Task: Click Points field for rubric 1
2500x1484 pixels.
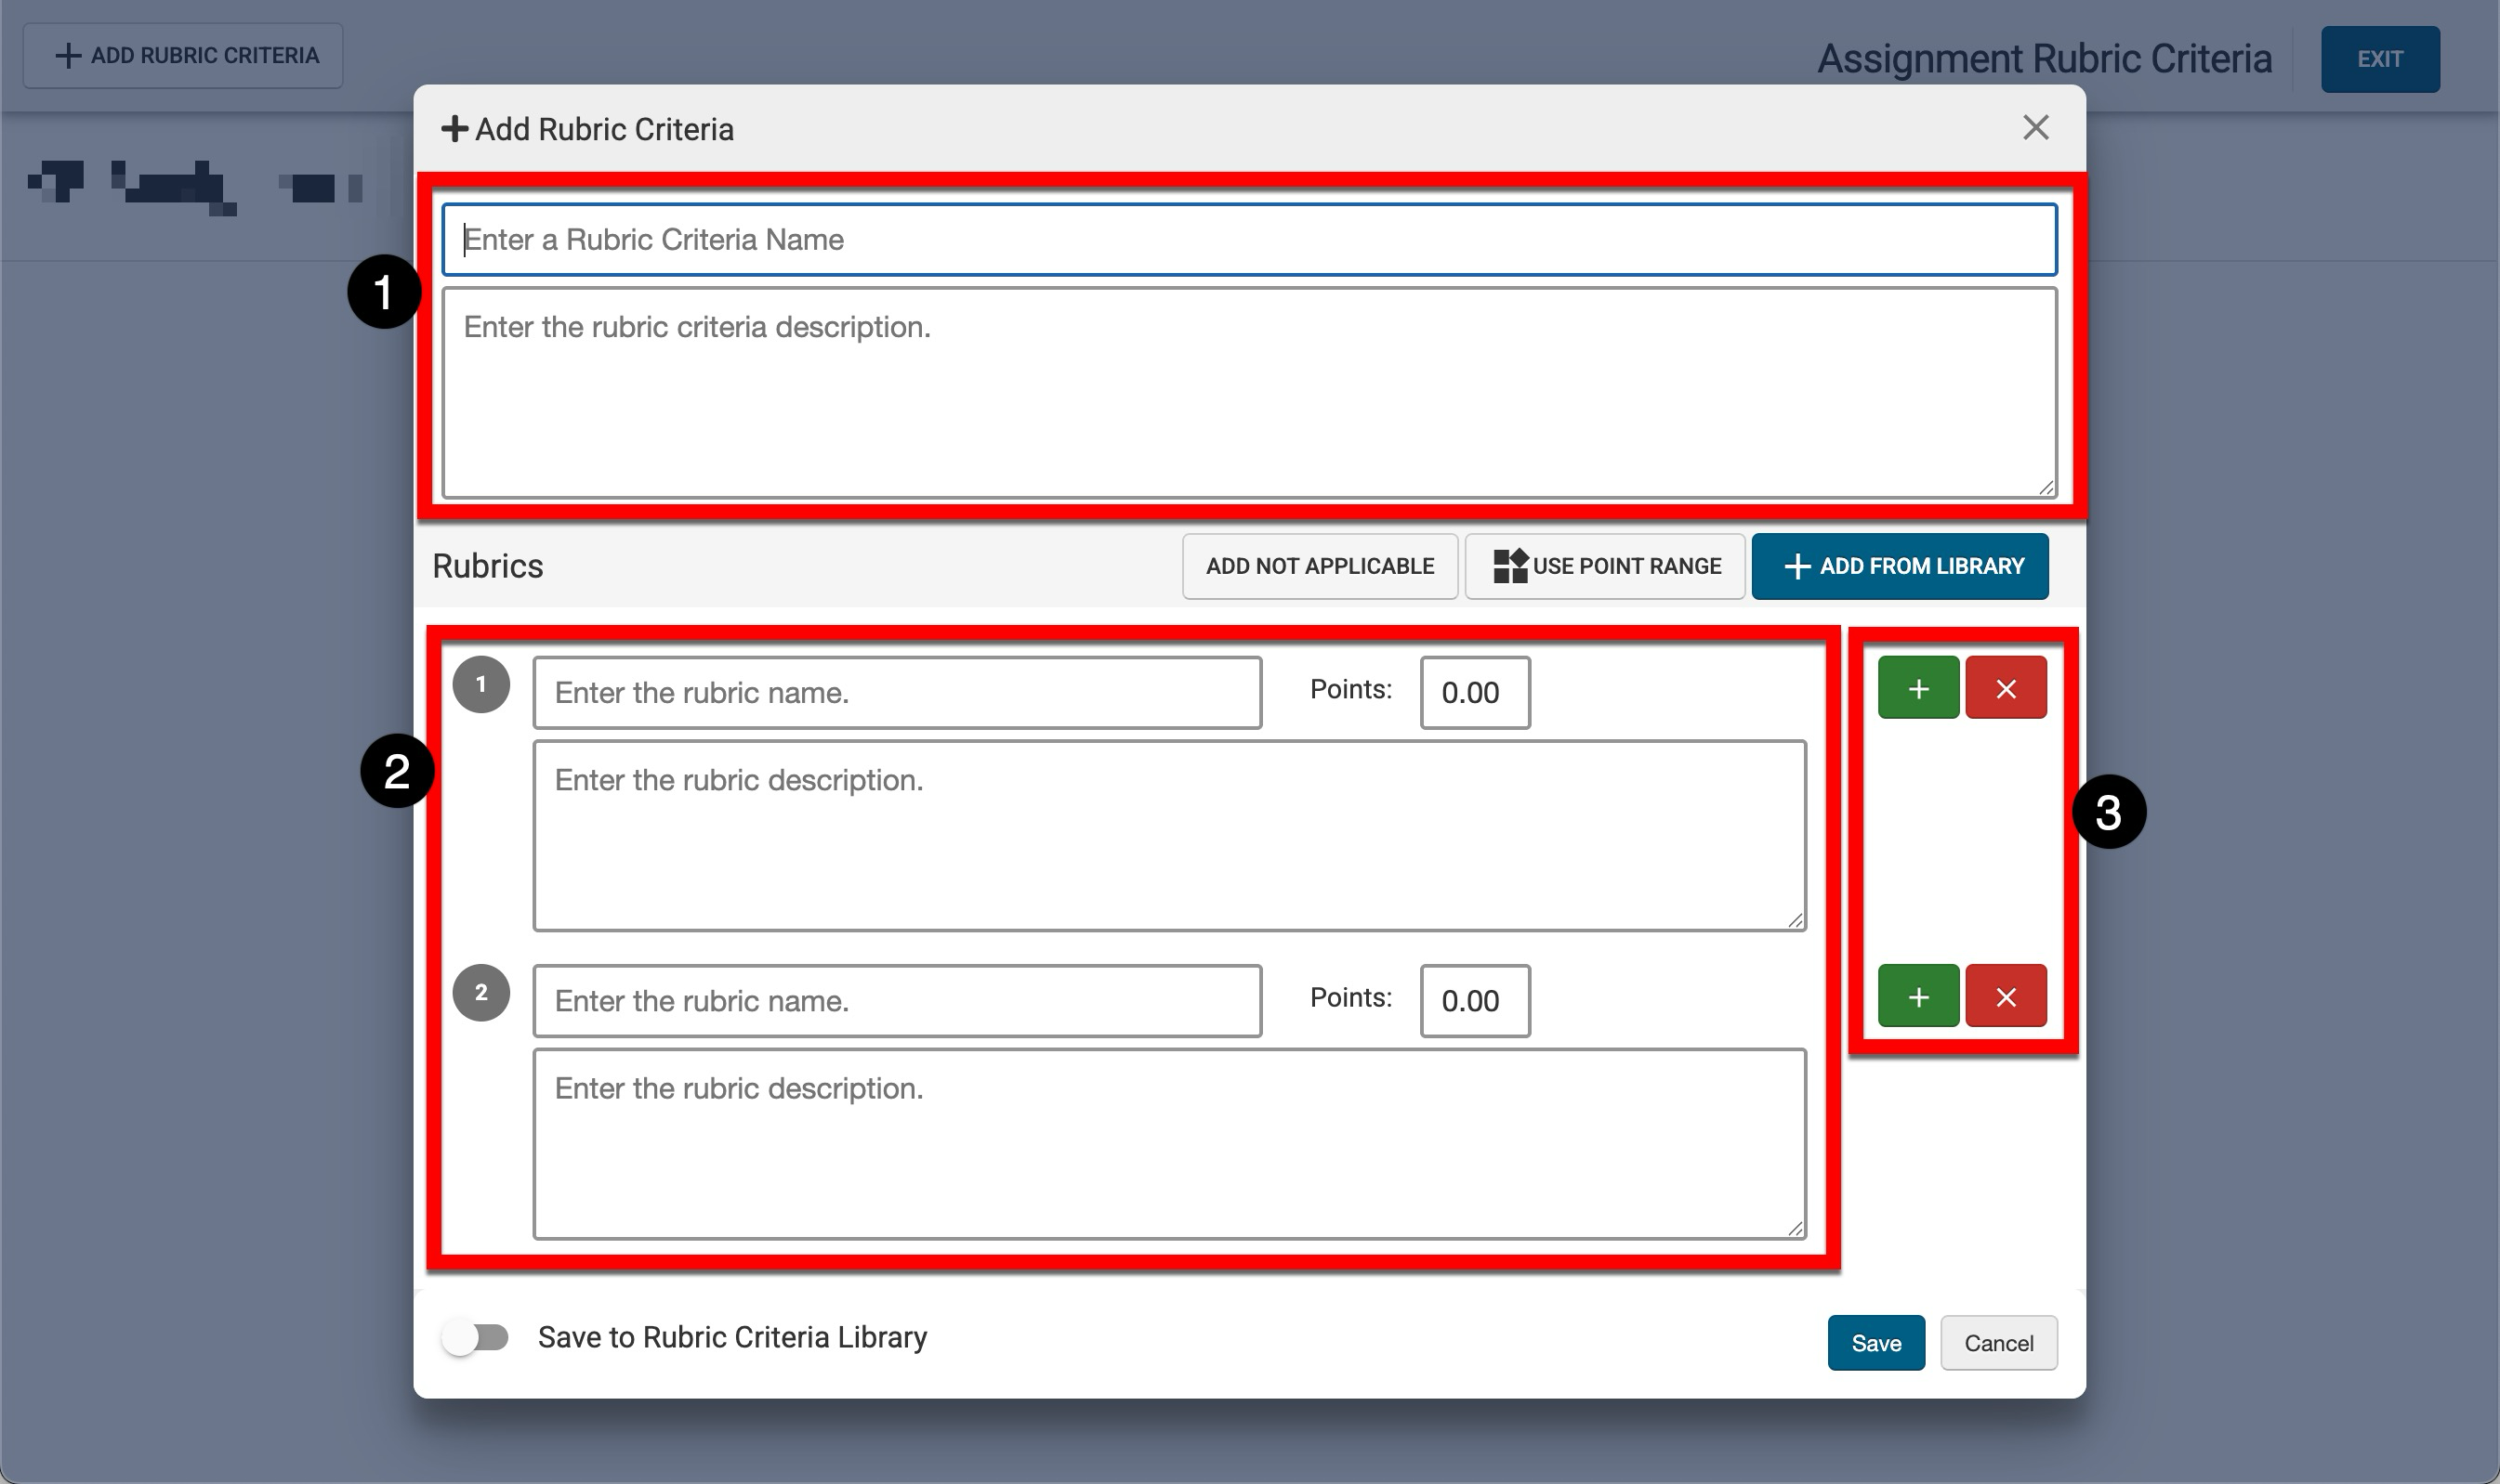Action: 1474,693
